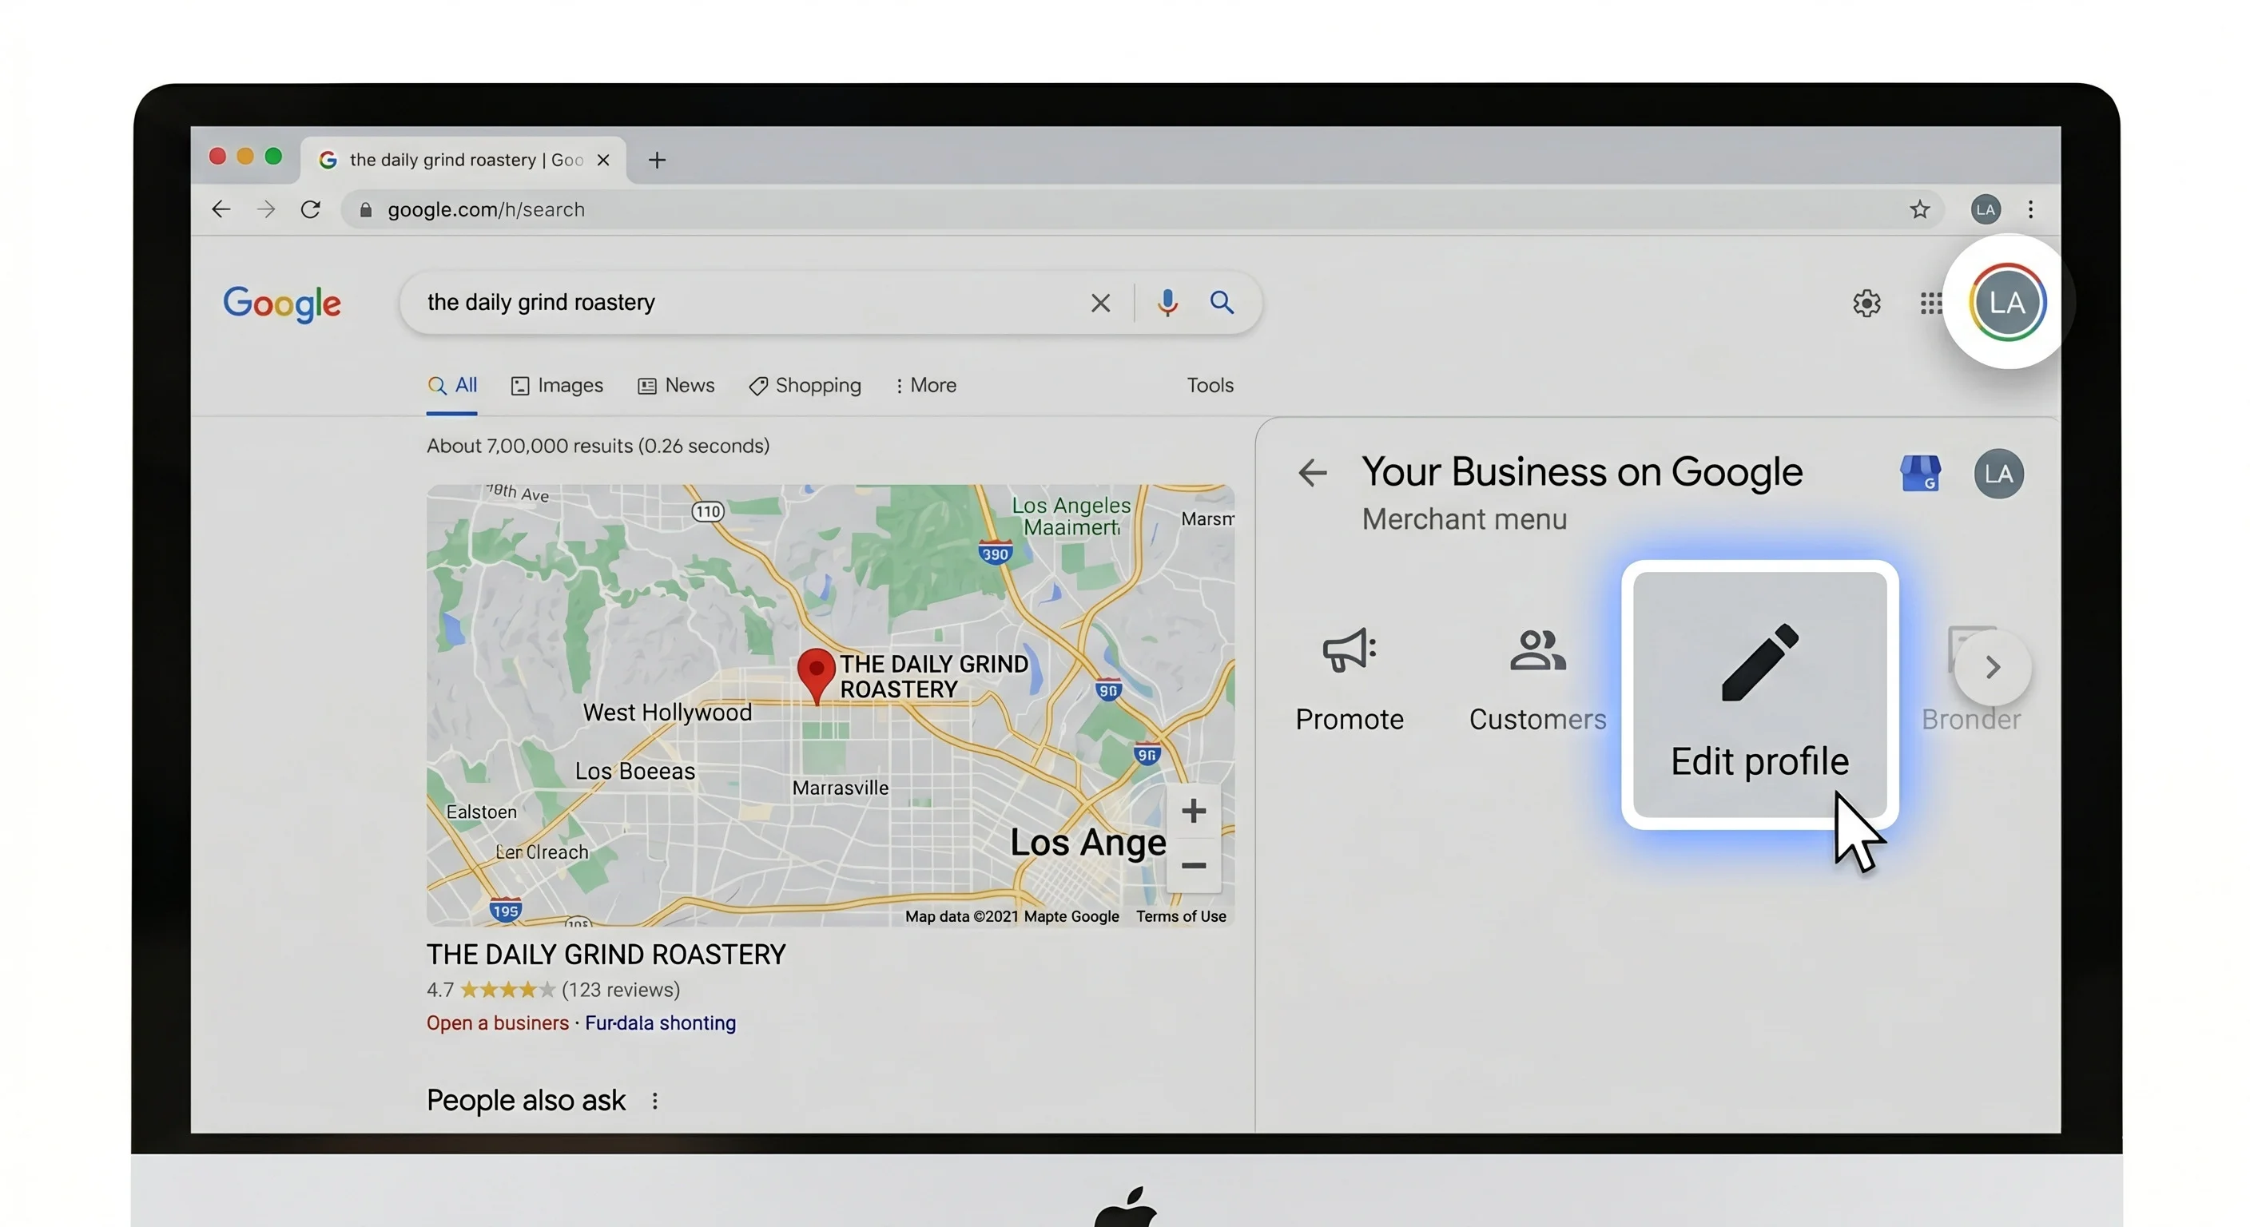Image resolution: width=2250 pixels, height=1227 pixels.
Task: Click the Fur-dala shonting link
Action: tap(660, 1022)
